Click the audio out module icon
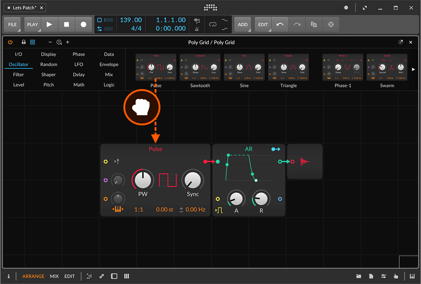Screen dimensions: 421x284 click(305, 162)
